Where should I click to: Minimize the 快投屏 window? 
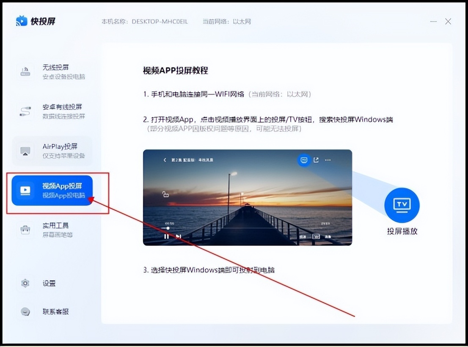click(433, 21)
